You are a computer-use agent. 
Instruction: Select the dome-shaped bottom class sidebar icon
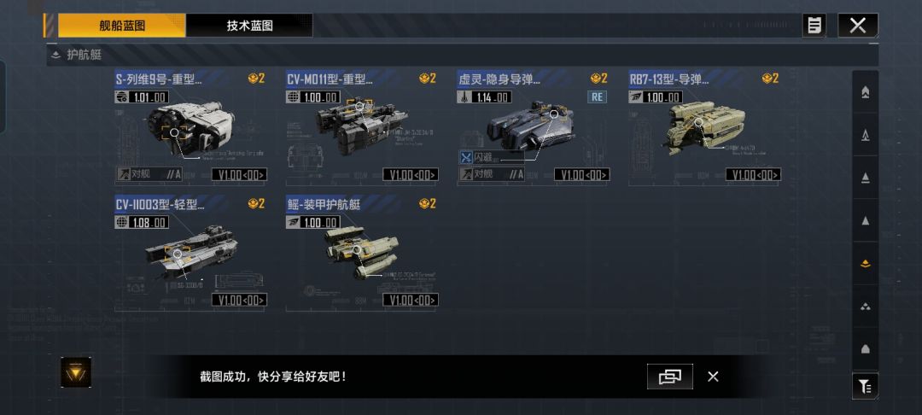click(865, 349)
